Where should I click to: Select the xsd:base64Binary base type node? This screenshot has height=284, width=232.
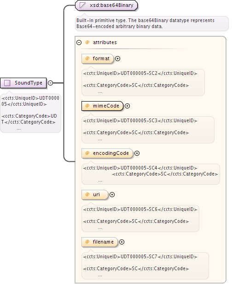pyautogui.click(x=106, y=5)
